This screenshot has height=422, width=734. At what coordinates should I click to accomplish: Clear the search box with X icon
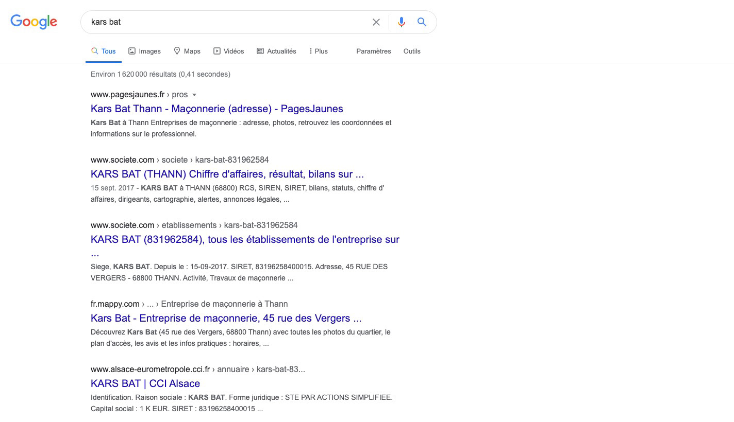376,22
